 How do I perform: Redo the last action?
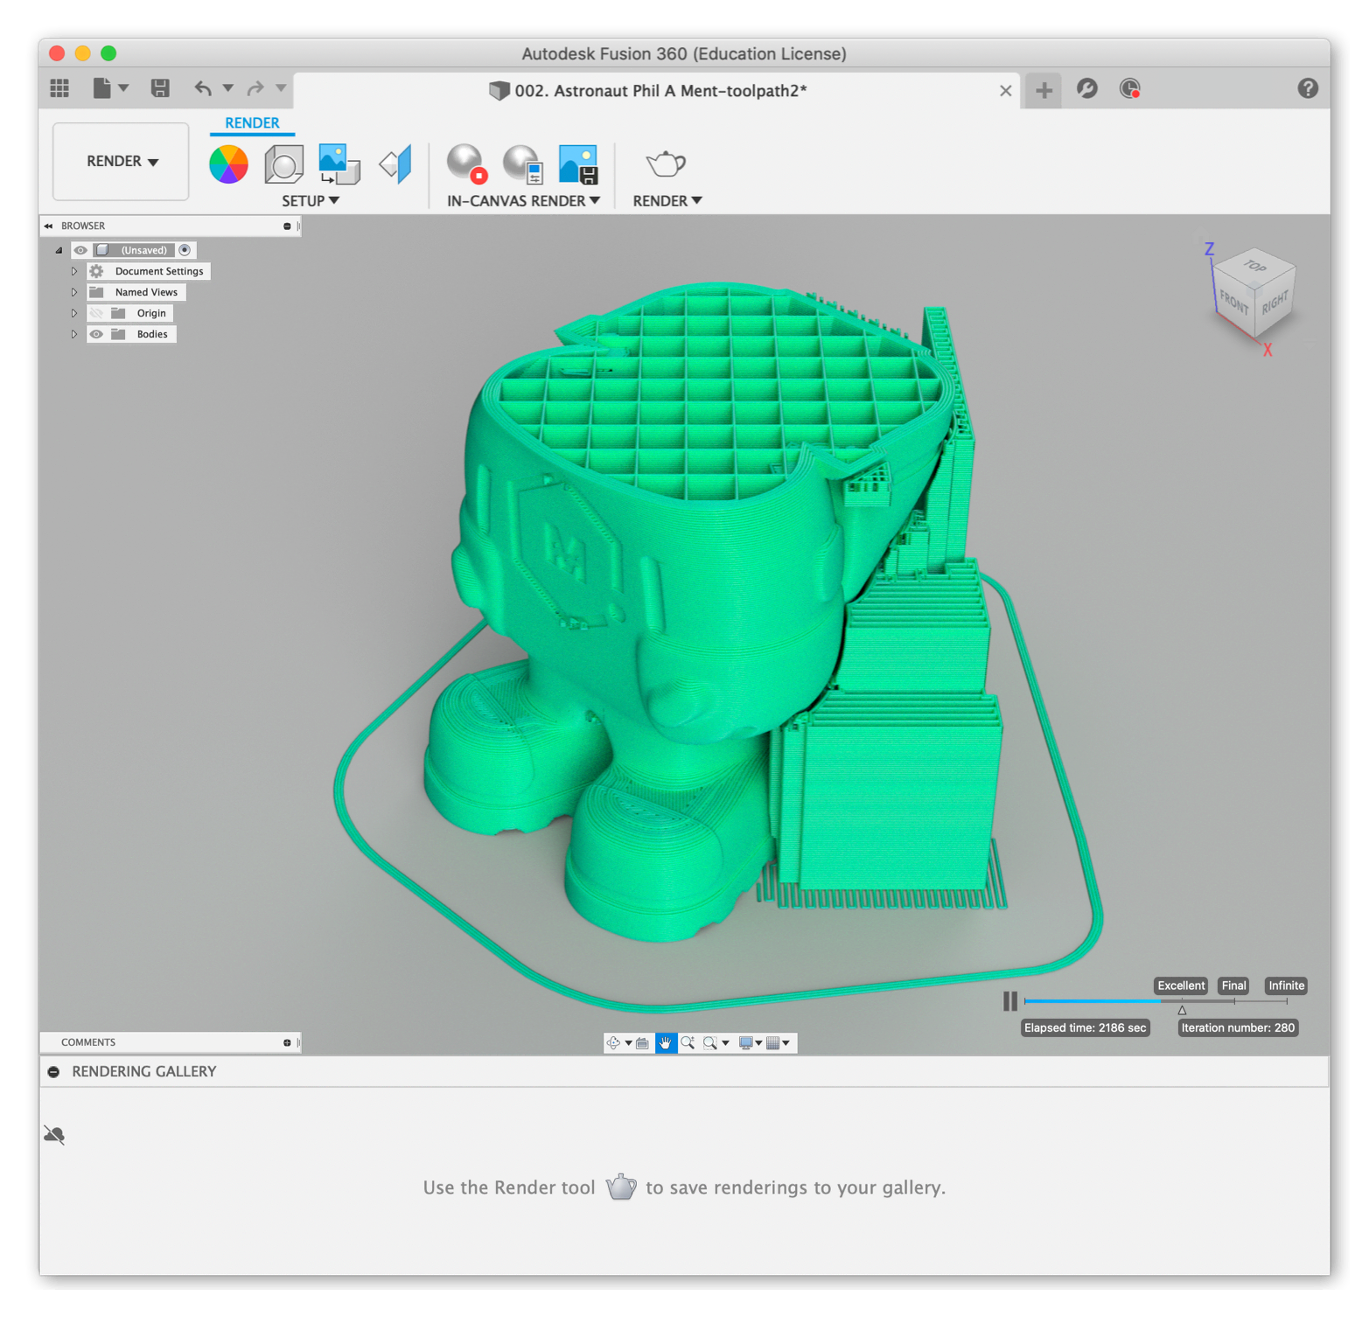[255, 88]
